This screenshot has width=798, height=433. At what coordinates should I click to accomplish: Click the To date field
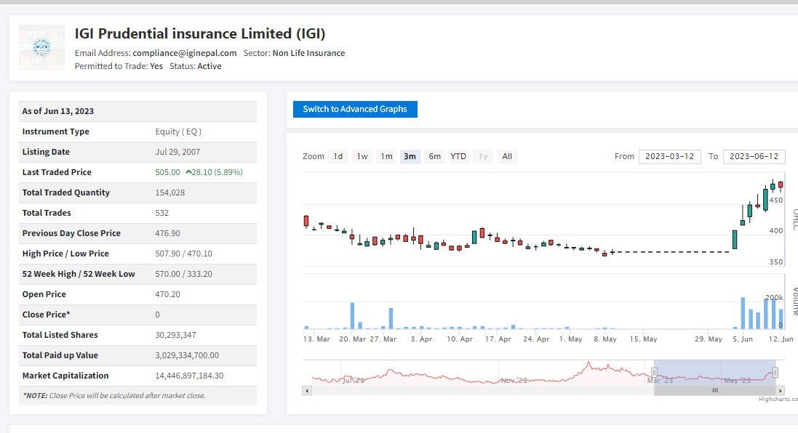(754, 156)
